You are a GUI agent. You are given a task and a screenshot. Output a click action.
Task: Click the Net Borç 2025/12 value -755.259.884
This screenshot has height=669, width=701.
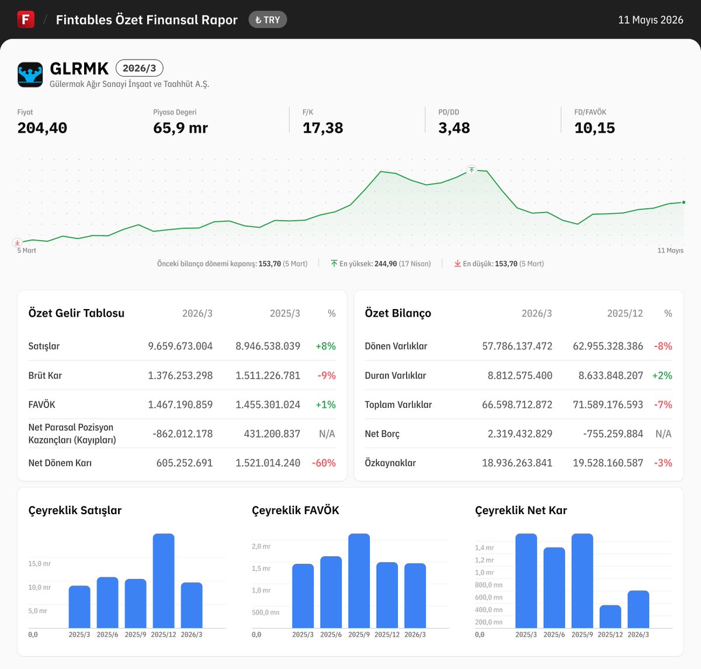(x=613, y=434)
